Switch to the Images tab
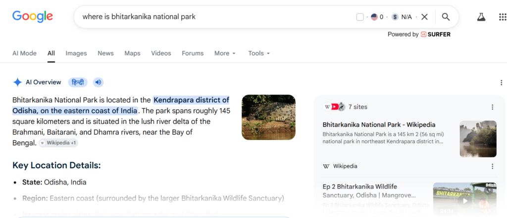 click(76, 53)
